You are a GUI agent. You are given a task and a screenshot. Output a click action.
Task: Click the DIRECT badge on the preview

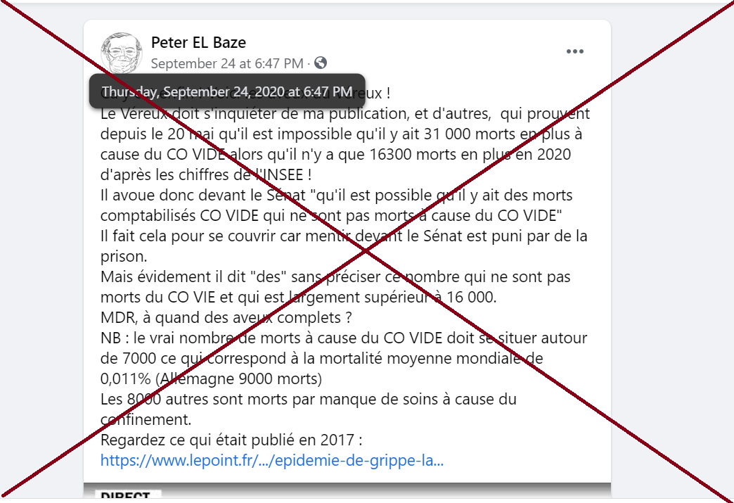pyautogui.click(x=128, y=495)
